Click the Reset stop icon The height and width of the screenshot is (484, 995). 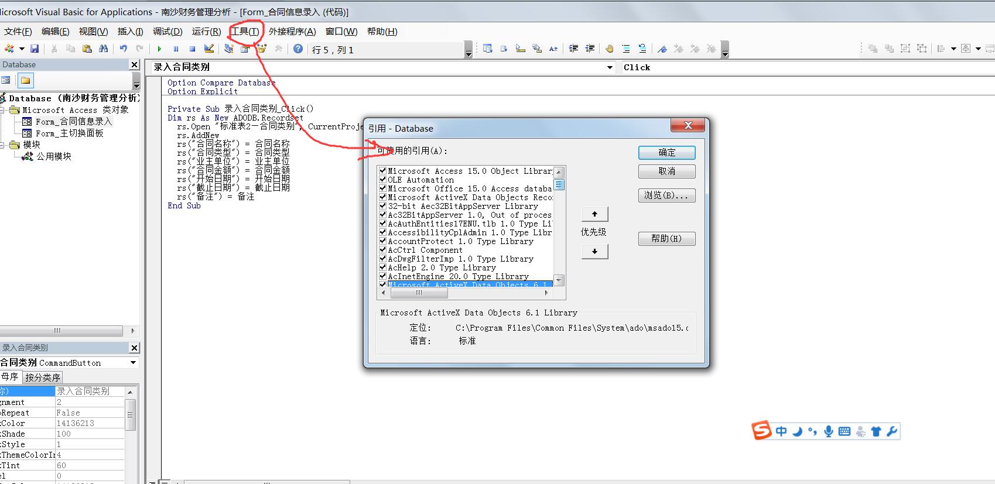click(x=192, y=49)
